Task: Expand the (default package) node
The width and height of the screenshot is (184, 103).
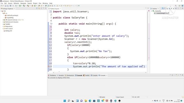Action: pyautogui.click(x=4, y=15)
